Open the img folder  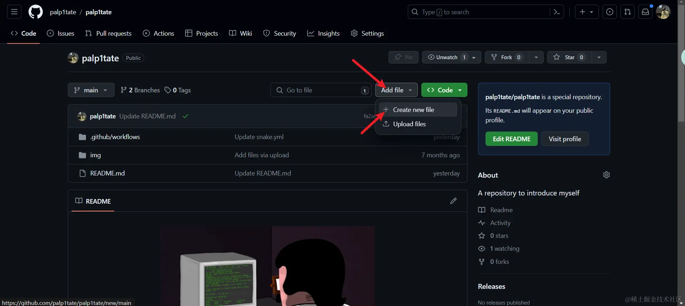95,155
